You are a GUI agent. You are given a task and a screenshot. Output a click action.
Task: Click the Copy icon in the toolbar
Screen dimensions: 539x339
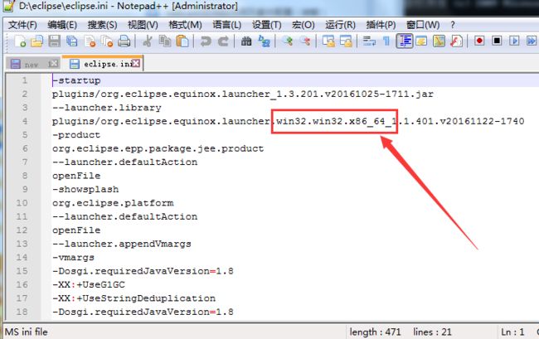point(165,41)
